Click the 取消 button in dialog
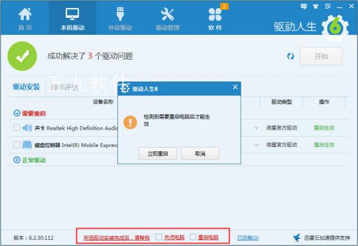 [x=200, y=153]
